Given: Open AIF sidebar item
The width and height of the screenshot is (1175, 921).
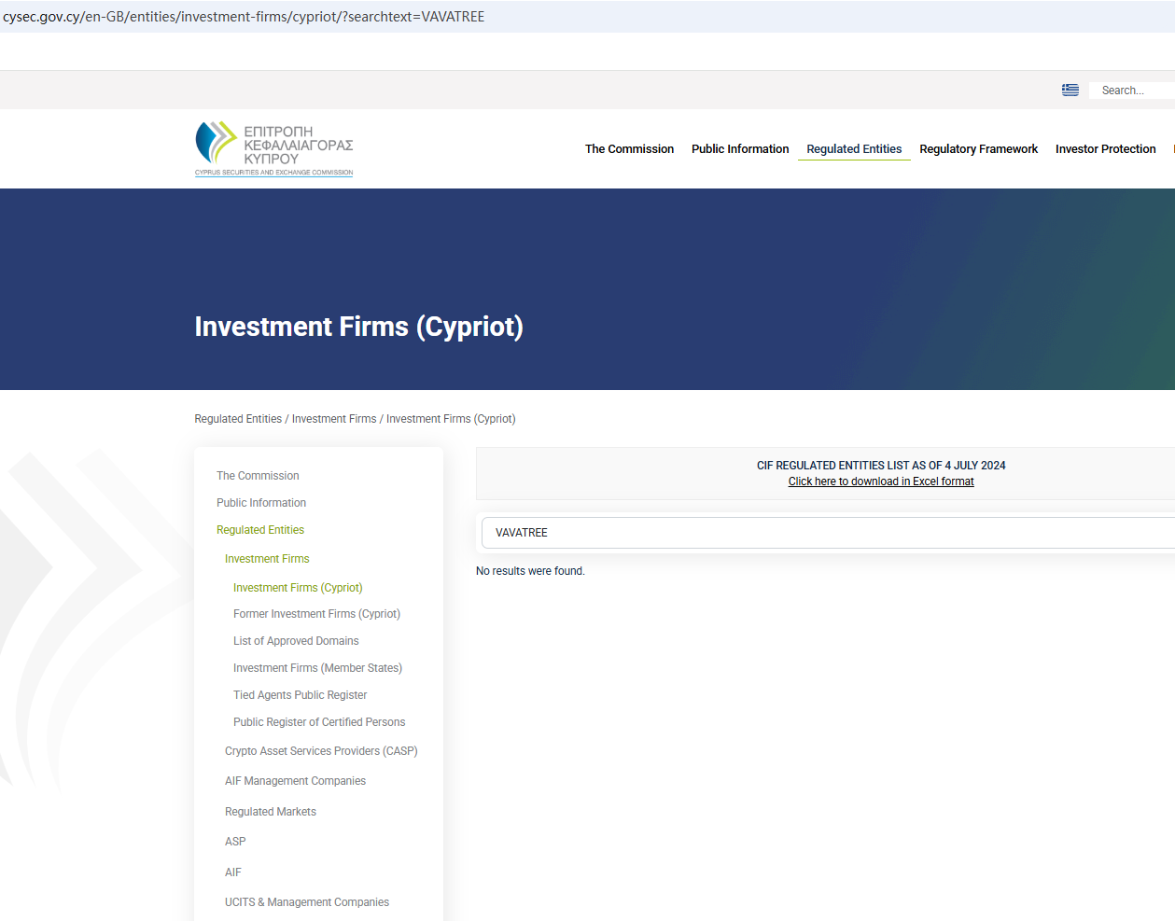Looking at the screenshot, I should [233, 872].
